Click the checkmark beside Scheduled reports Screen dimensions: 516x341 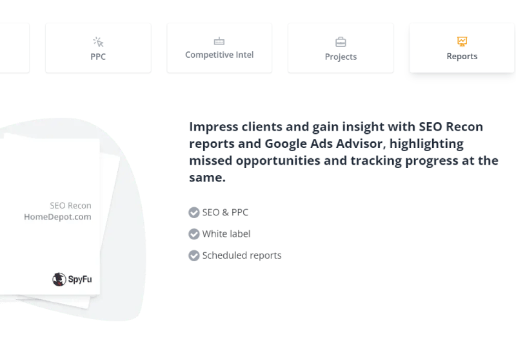(194, 255)
